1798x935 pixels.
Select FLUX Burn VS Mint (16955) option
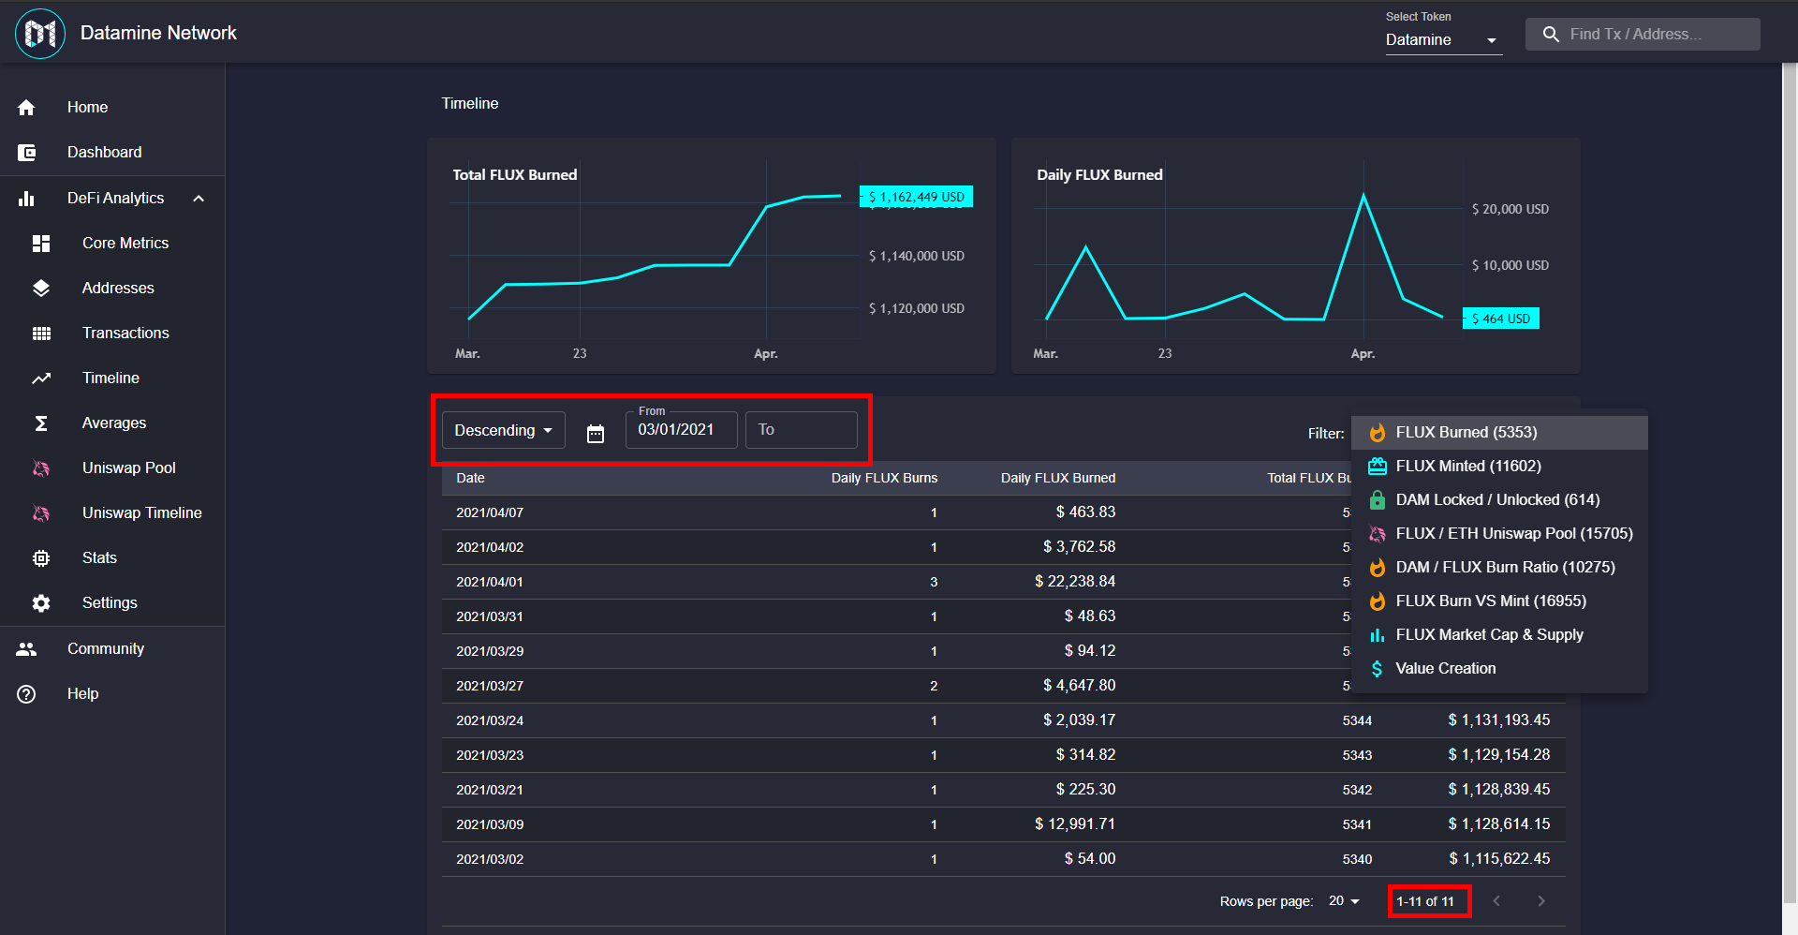1499,601
